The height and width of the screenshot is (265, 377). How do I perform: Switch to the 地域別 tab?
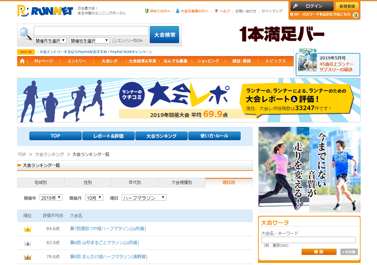point(41,183)
